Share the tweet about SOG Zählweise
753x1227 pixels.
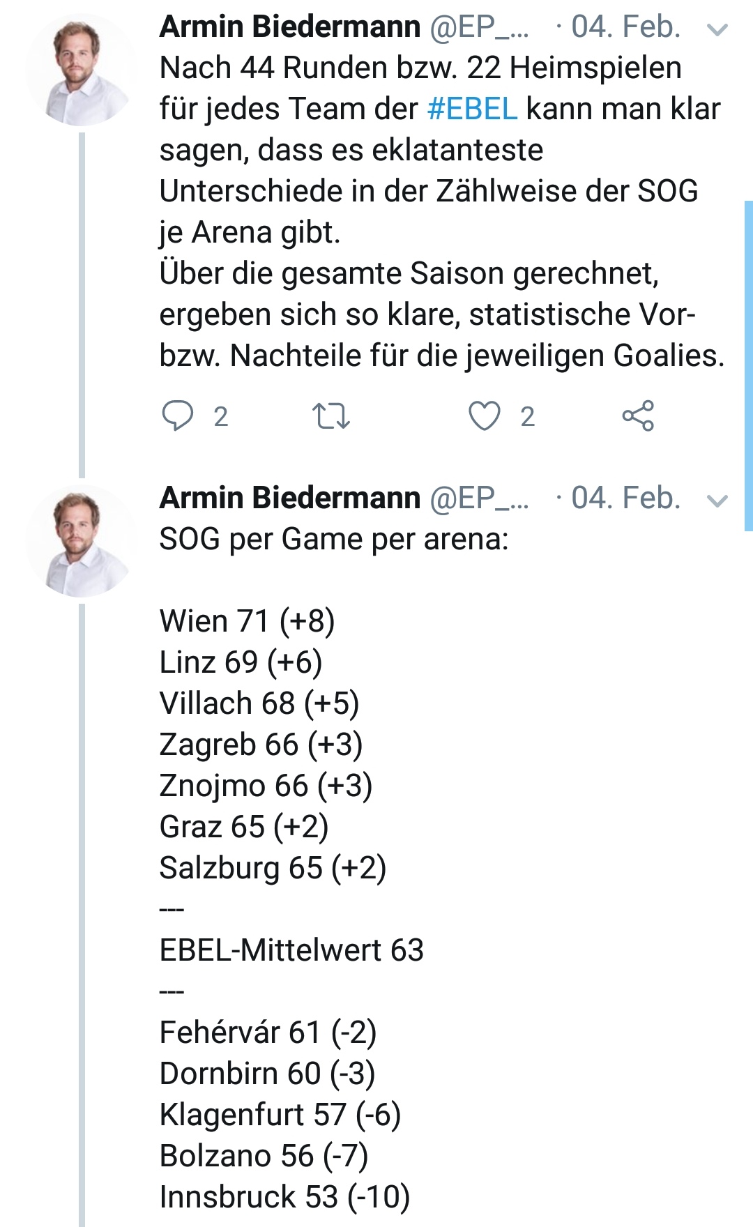point(638,416)
